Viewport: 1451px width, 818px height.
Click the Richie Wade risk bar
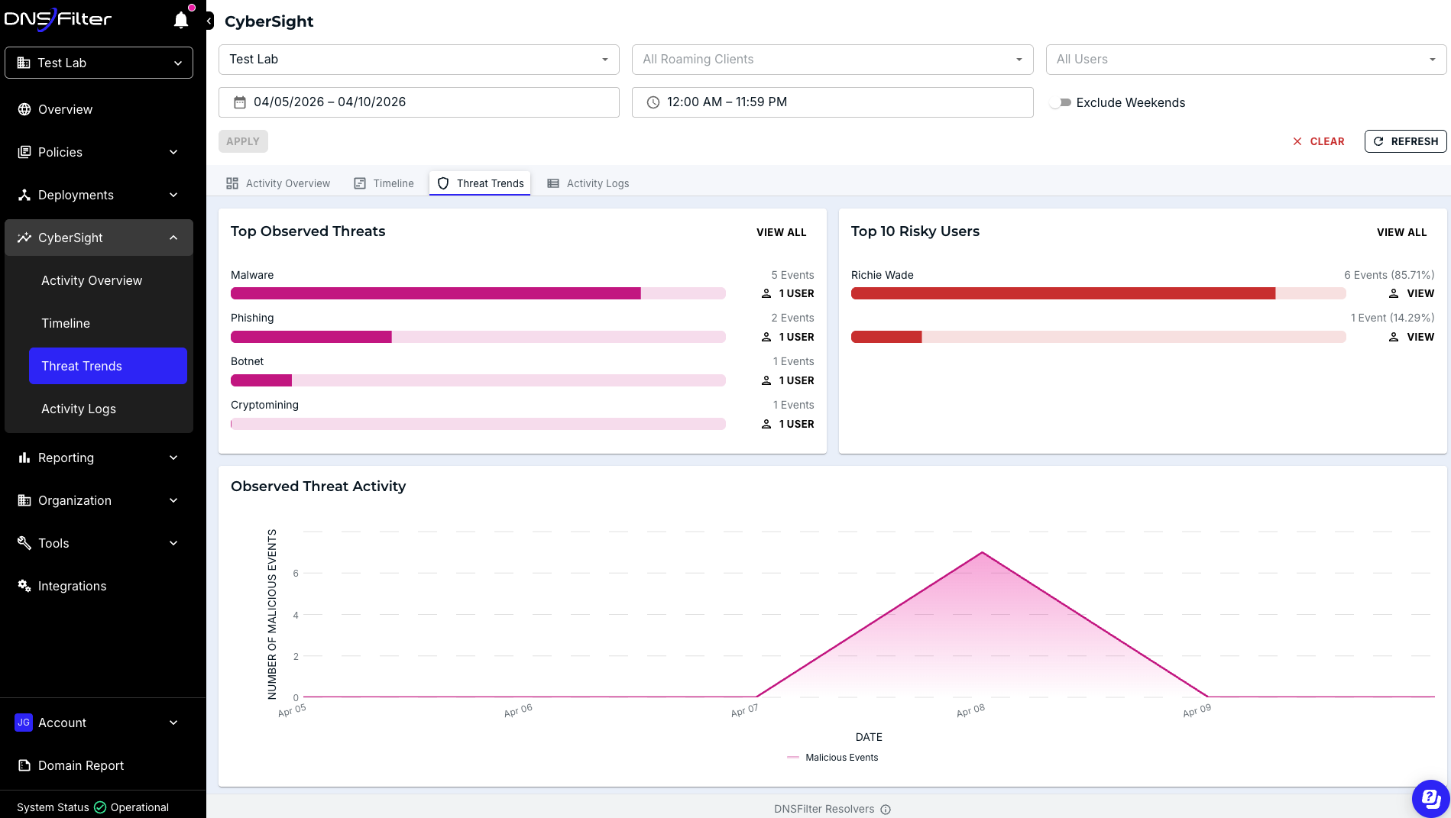[1098, 293]
